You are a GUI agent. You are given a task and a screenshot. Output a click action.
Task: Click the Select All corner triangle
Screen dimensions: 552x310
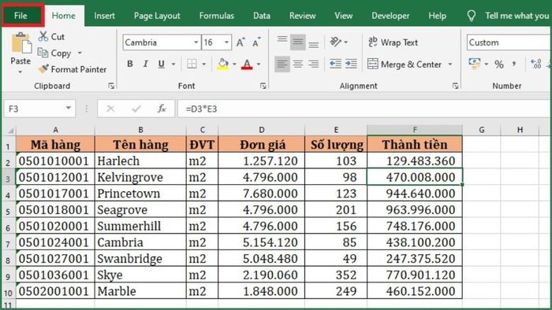(x=10, y=131)
